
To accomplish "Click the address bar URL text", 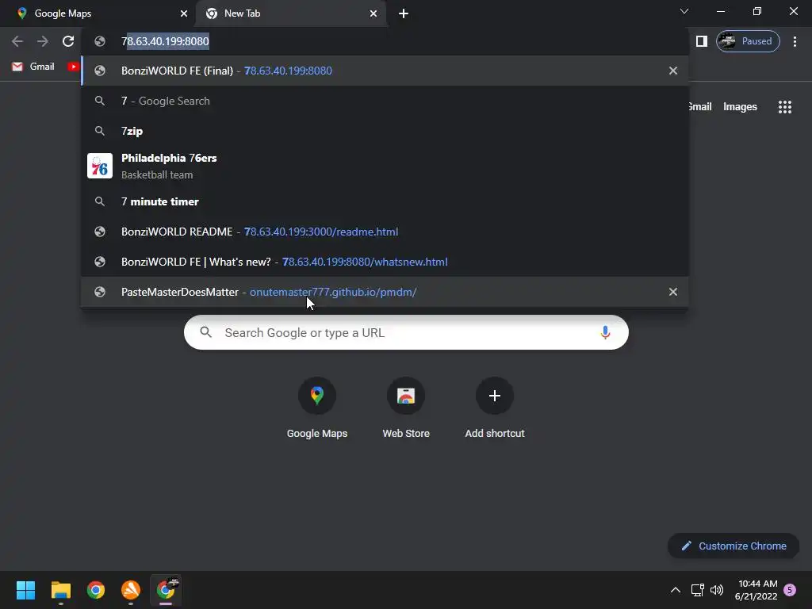I will 165,41.
